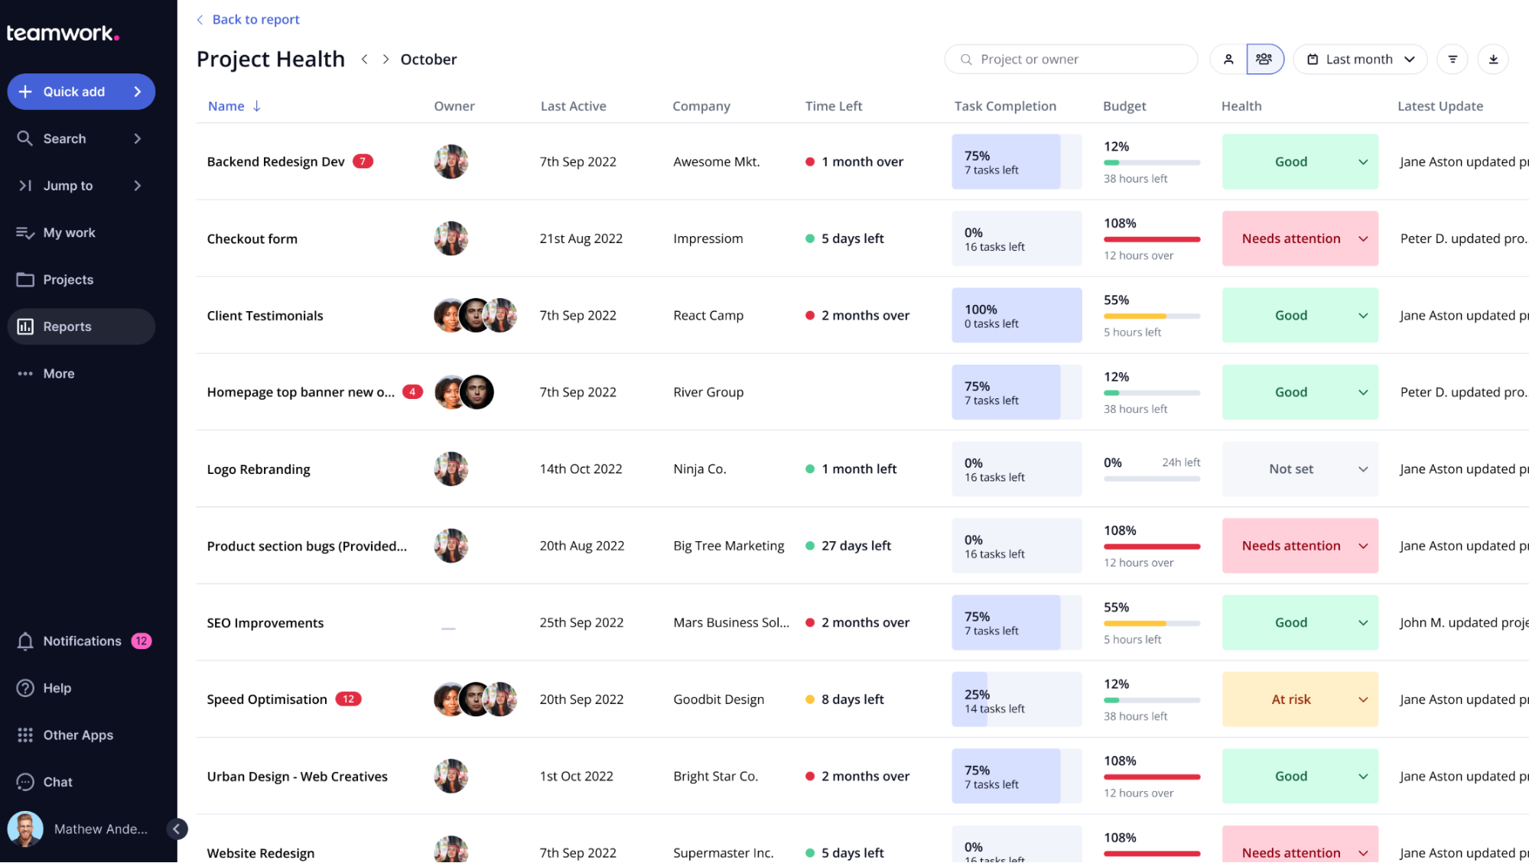
Task: Click the Project or owner search field
Action: (x=1070, y=59)
